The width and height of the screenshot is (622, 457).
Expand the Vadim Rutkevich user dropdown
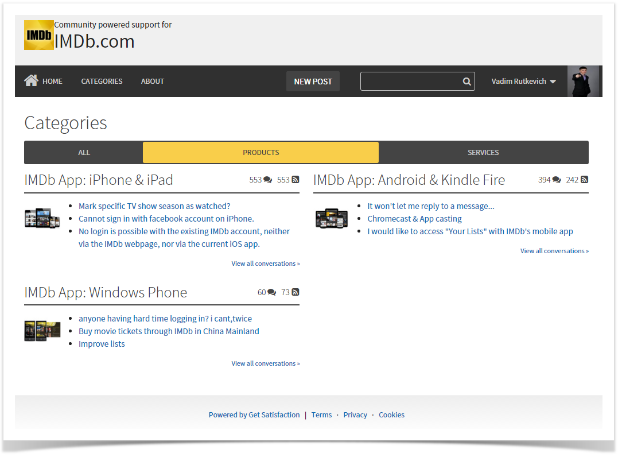[x=524, y=82]
